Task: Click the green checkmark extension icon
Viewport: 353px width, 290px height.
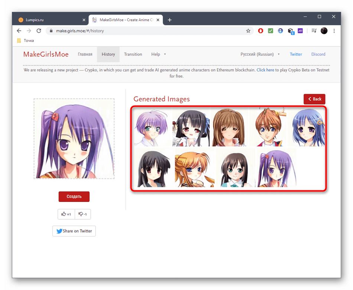Action: 271,31
